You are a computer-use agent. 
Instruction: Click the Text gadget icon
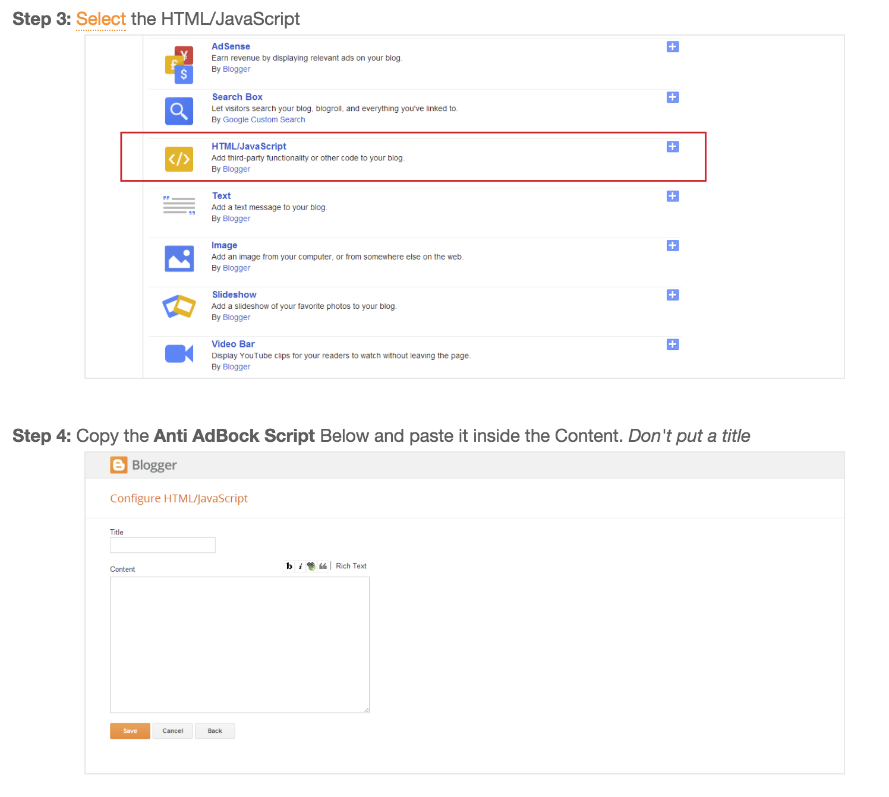pos(179,205)
